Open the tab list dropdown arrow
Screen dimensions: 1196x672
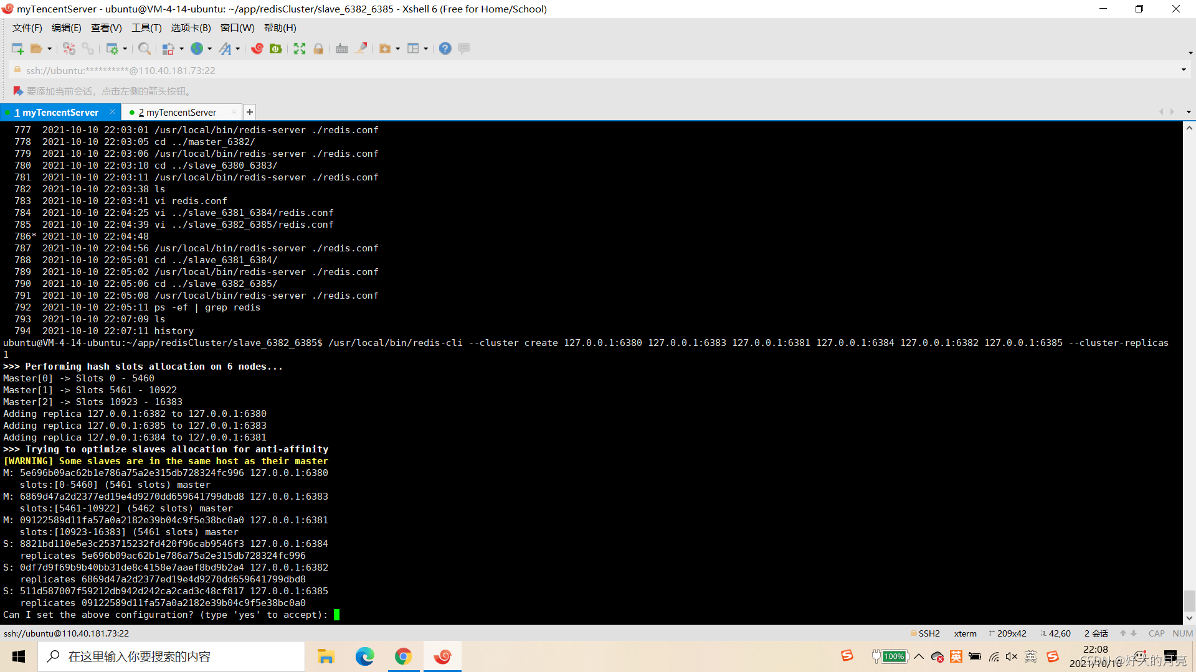1189,112
